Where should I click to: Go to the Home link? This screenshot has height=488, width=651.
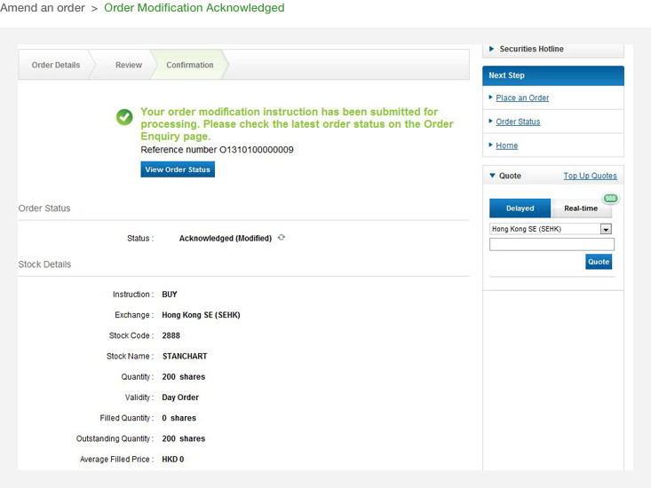[506, 146]
